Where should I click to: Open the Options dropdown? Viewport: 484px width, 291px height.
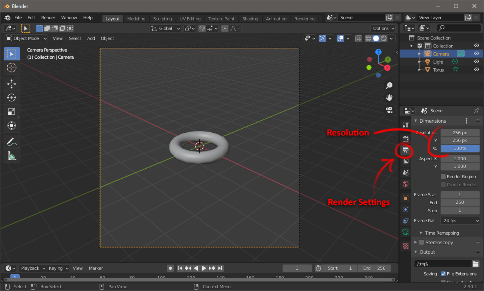click(384, 28)
